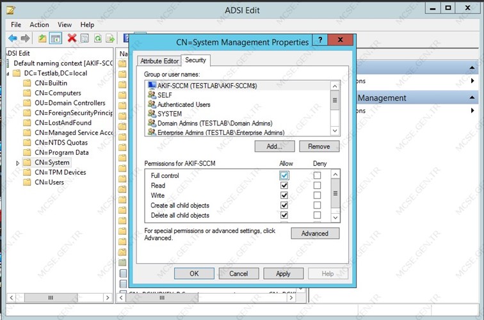Click the Back arrow in the toolbar
Screen dimensions: 484x320
13,38
